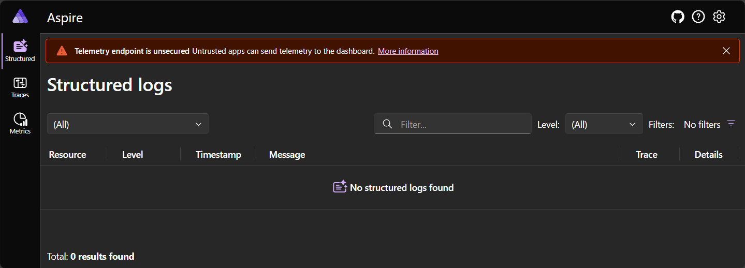
Task: Click the filter funnel icon
Action: 731,124
